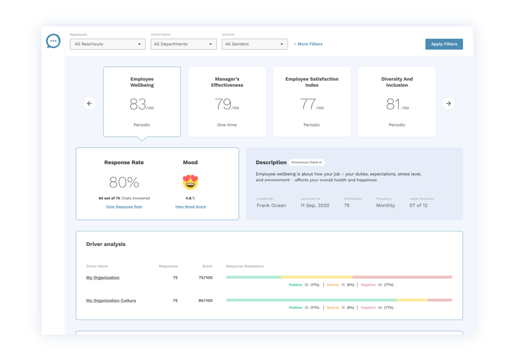Expand the All Departments dropdown
Viewport: 515px width, 361px height.
[x=183, y=44]
